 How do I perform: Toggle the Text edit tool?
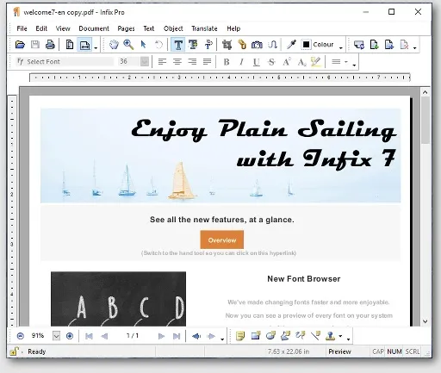178,45
